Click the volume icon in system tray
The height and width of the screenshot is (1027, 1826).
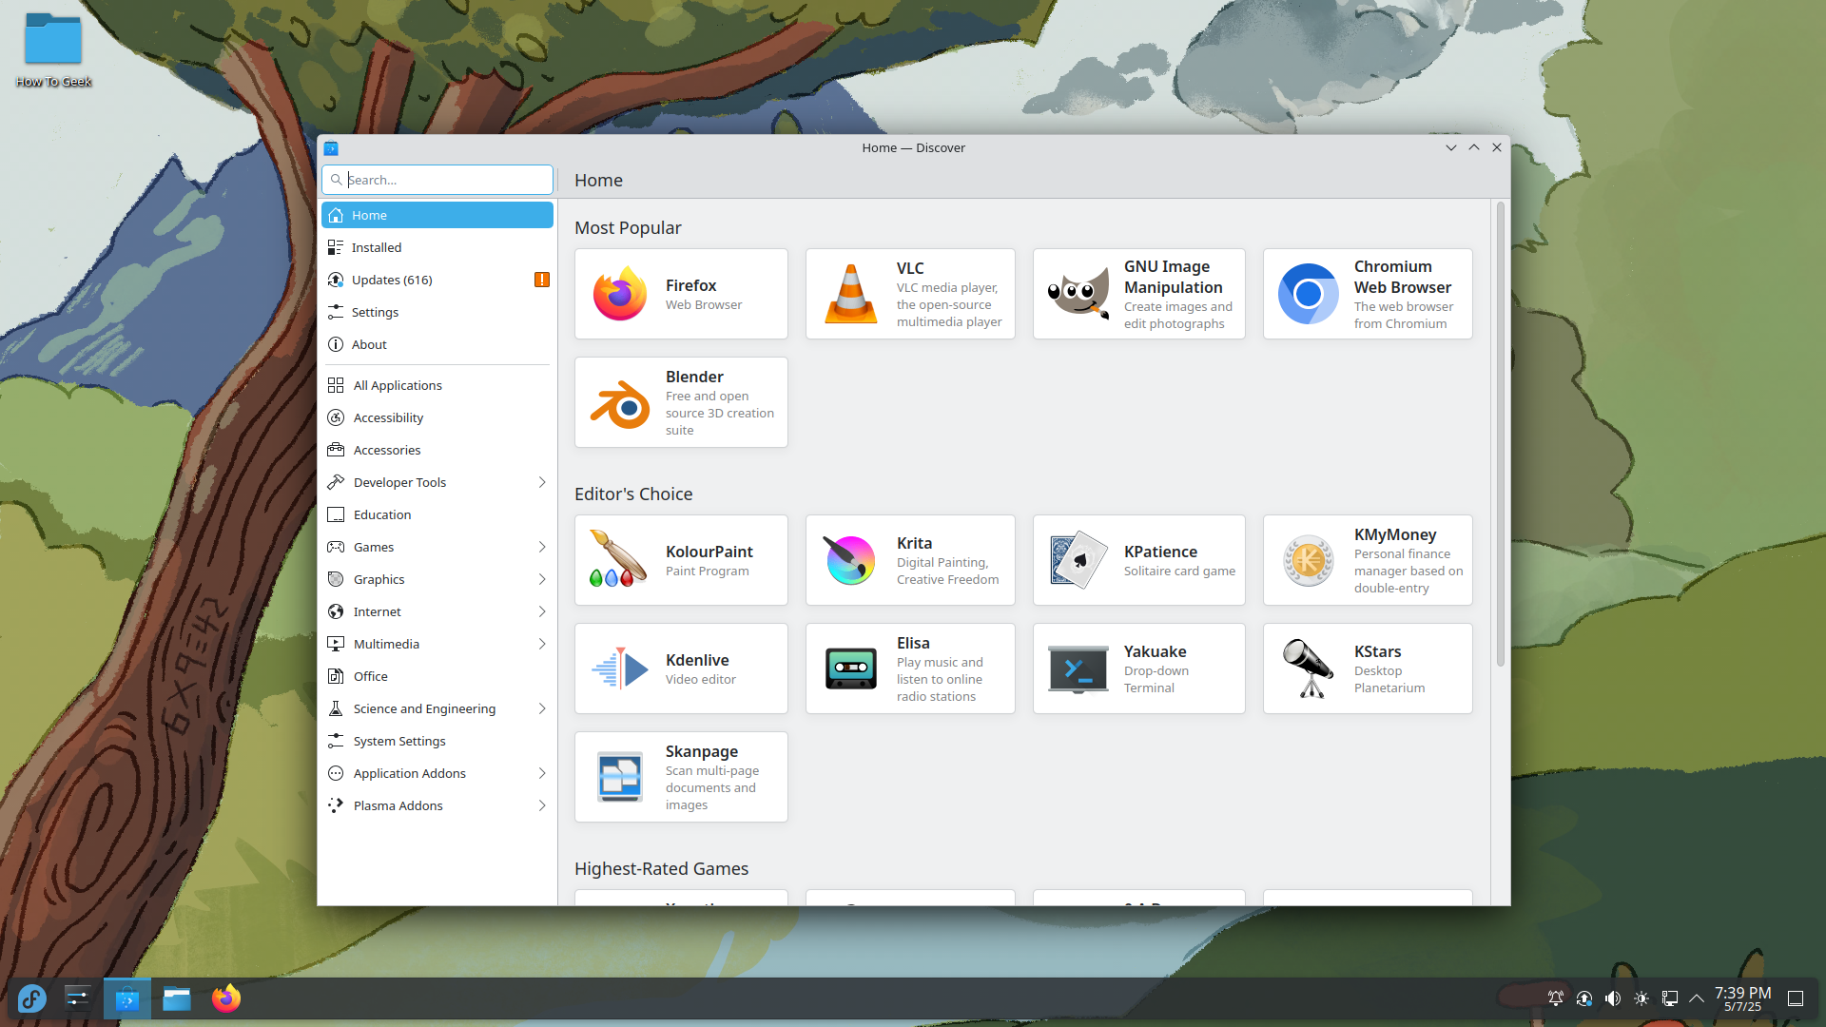click(1613, 998)
